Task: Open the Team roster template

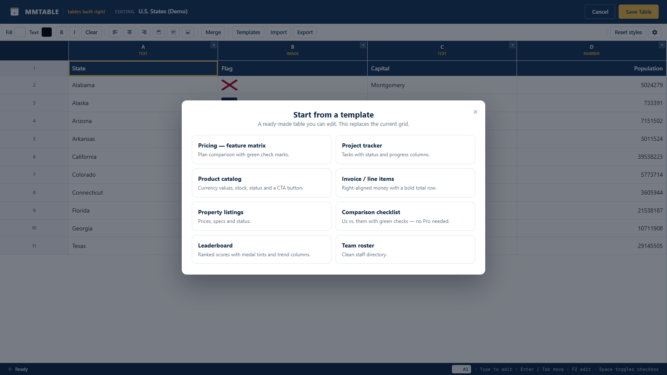Action: tap(405, 250)
